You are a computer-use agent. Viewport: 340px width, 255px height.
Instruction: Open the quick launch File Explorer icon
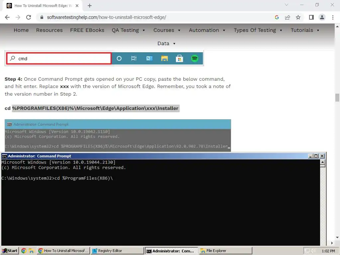(x=32, y=251)
